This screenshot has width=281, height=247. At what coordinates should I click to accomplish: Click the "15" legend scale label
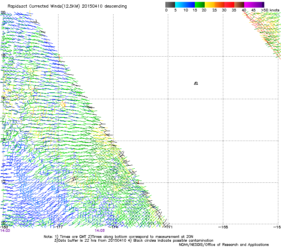(195, 10)
